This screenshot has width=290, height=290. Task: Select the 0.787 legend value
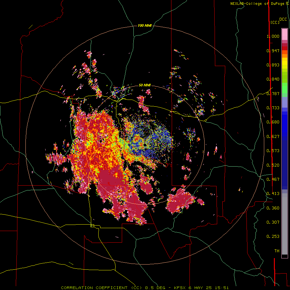point(273,93)
